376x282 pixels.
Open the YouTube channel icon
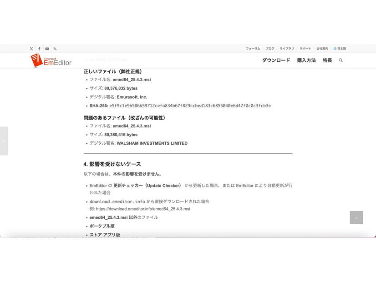[47, 49]
